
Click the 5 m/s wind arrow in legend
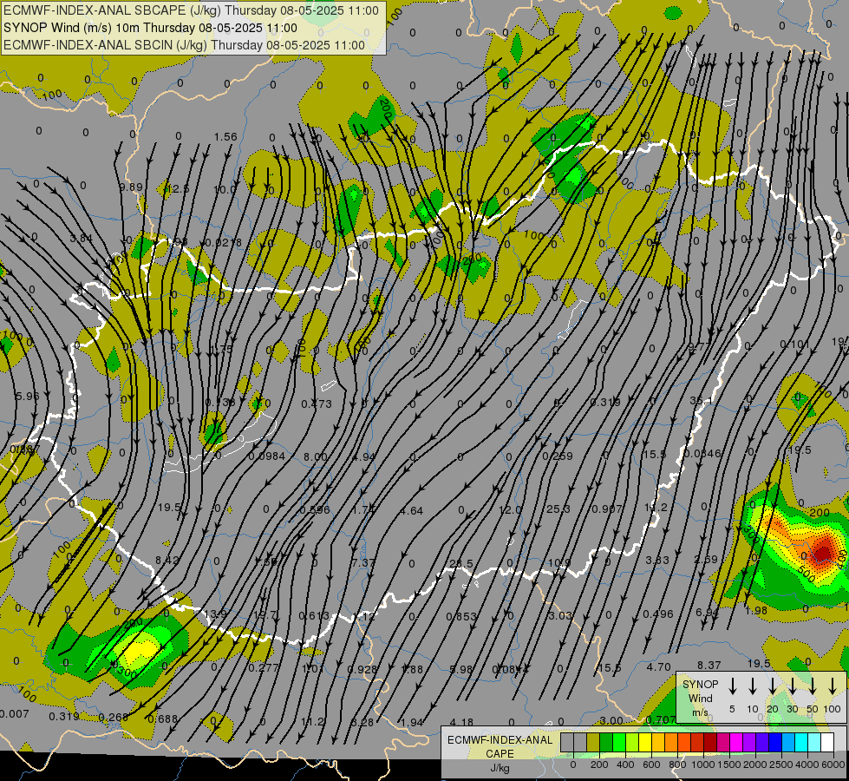pos(733,686)
